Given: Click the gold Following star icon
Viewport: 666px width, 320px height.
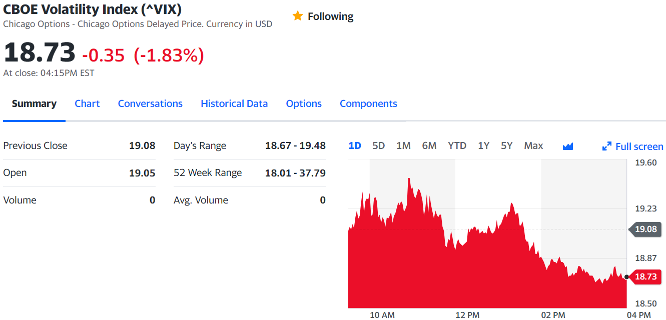Looking at the screenshot, I should click(298, 16).
